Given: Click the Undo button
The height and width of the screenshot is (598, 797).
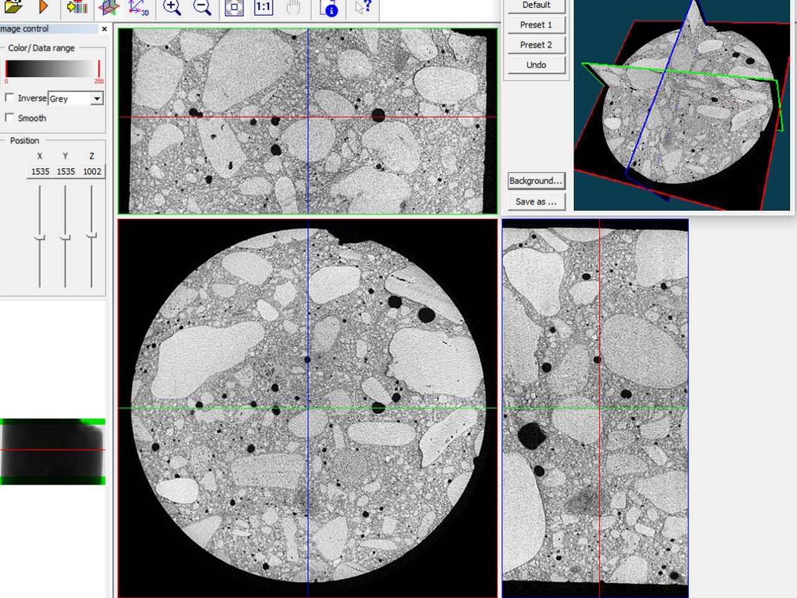Looking at the screenshot, I should click(x=536, y=65).
